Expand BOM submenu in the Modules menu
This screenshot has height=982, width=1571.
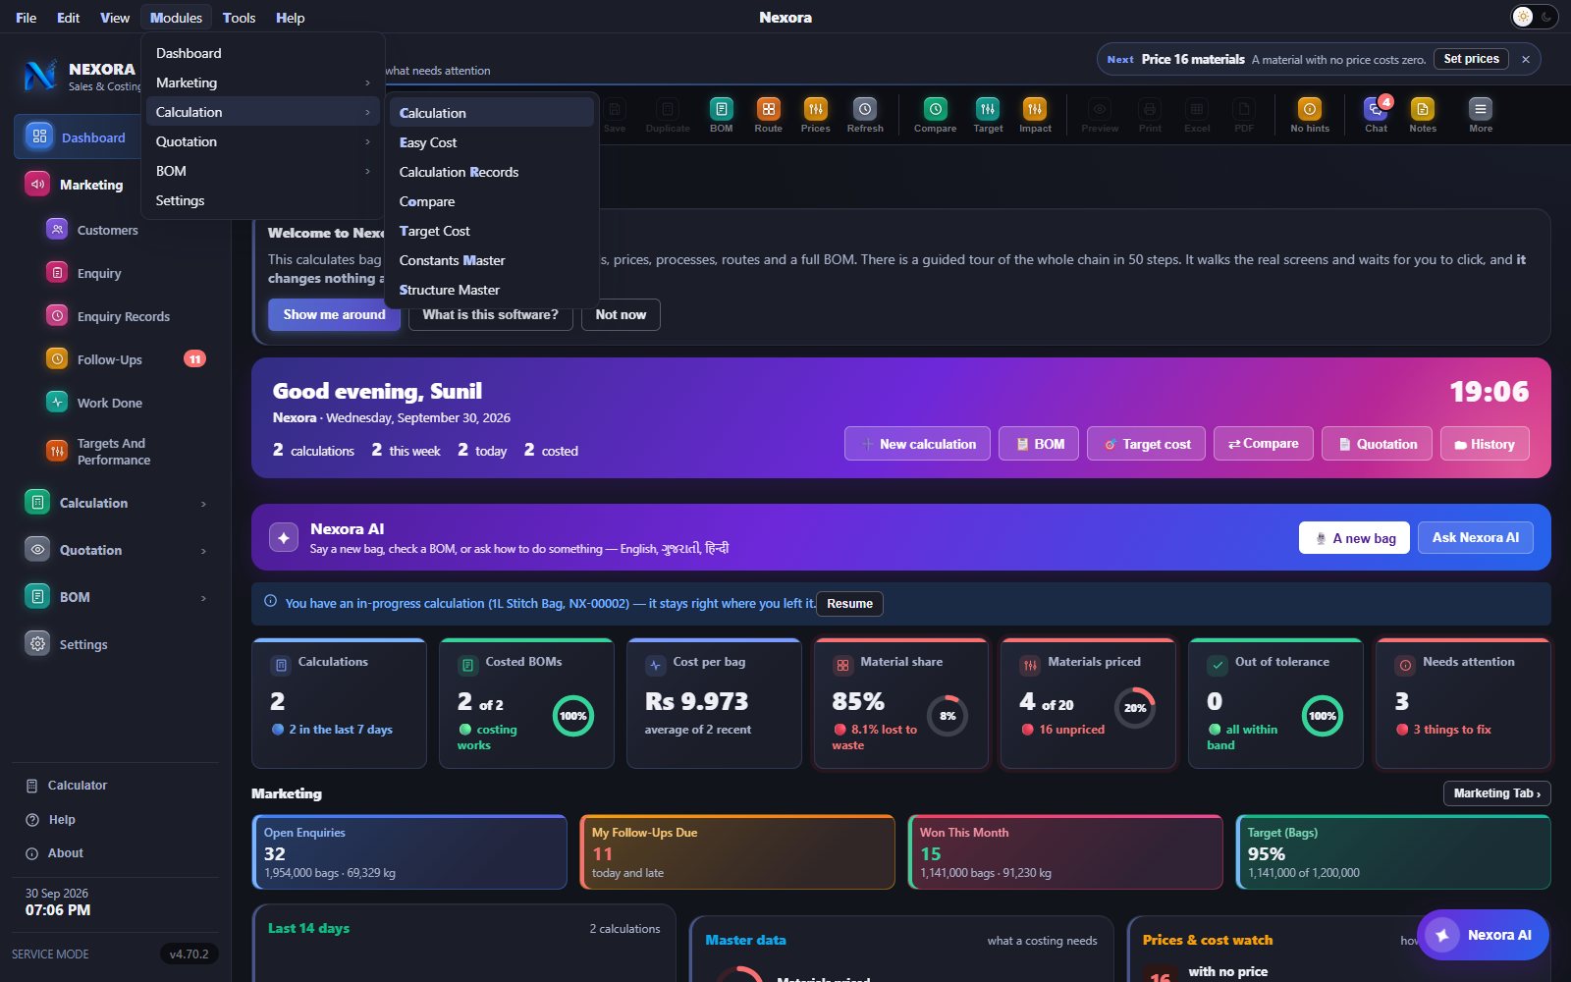[x=263, y=171]
